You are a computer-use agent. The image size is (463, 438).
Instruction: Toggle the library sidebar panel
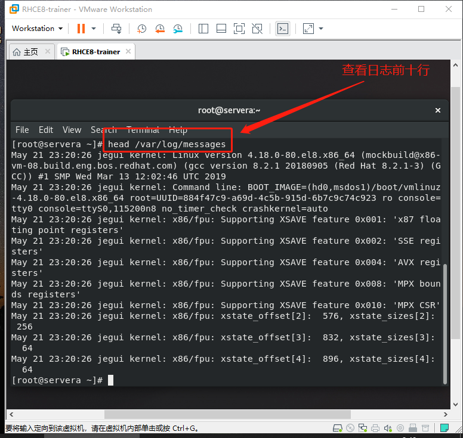click(x=203, y=29)
